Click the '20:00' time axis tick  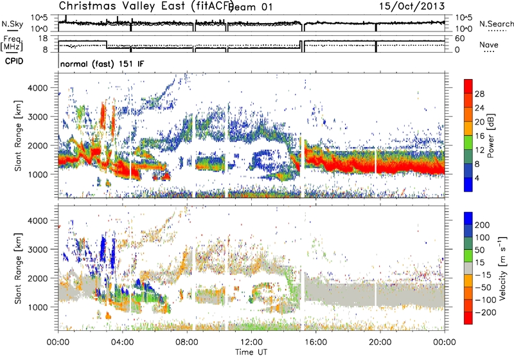(x=380, y=343)
